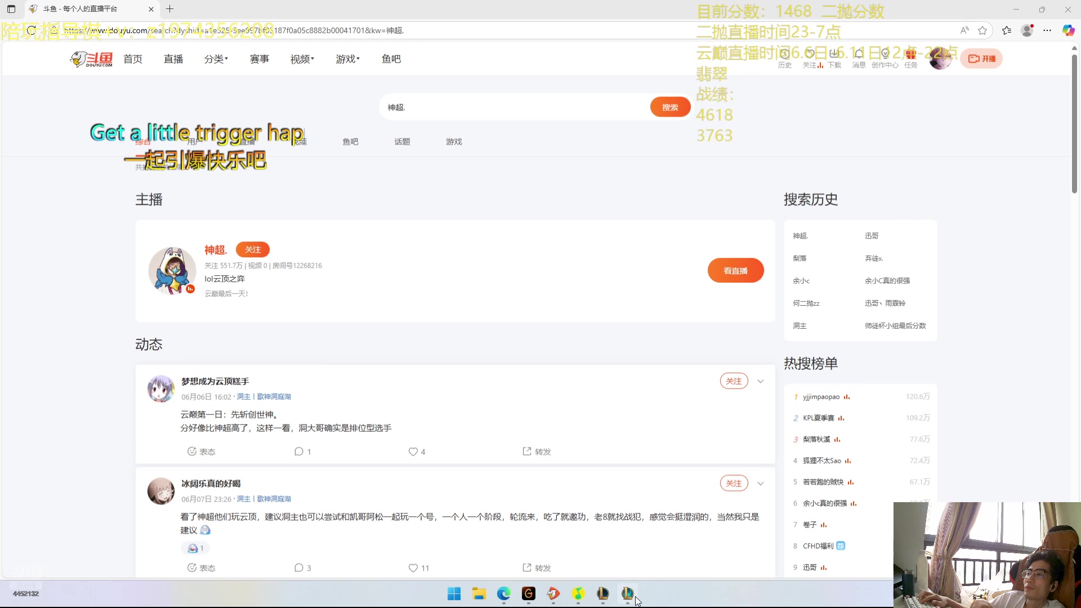The width and height of the screenshot is (1081, 608).
Task: Open browser tab actions menu icon
Action: [11, 9]
